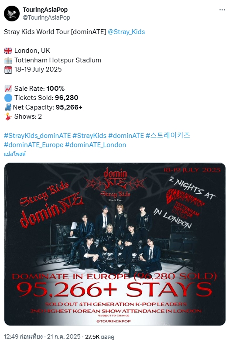Screen dimensions: 229x343
Task: Open the TouringAsiaPop profile avatar
Action: pyautogui.click(x=12, y=14)
